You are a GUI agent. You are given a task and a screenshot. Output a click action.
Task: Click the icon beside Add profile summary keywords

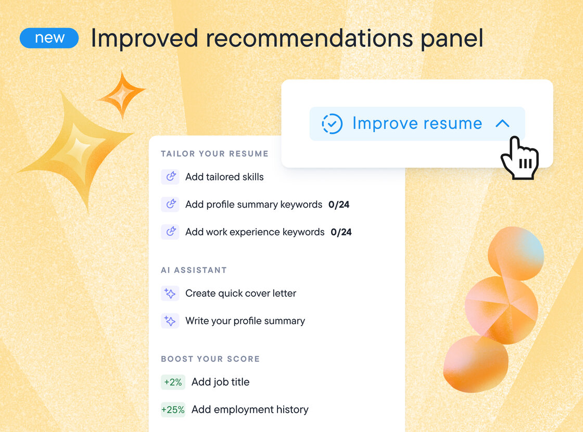click(170, 205)
